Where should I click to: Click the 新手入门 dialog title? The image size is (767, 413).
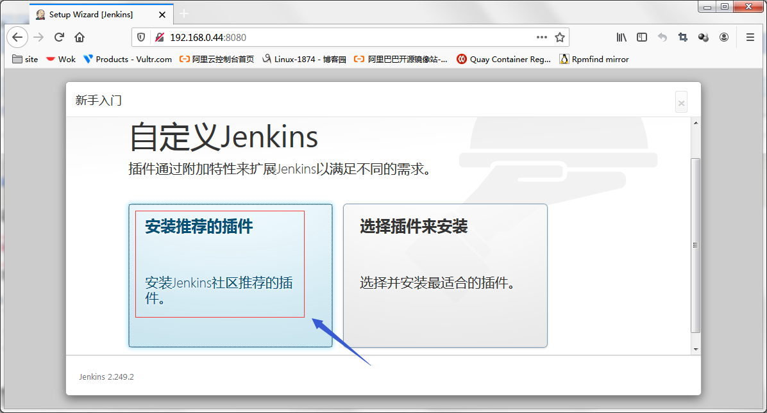(x=98, y=101)
